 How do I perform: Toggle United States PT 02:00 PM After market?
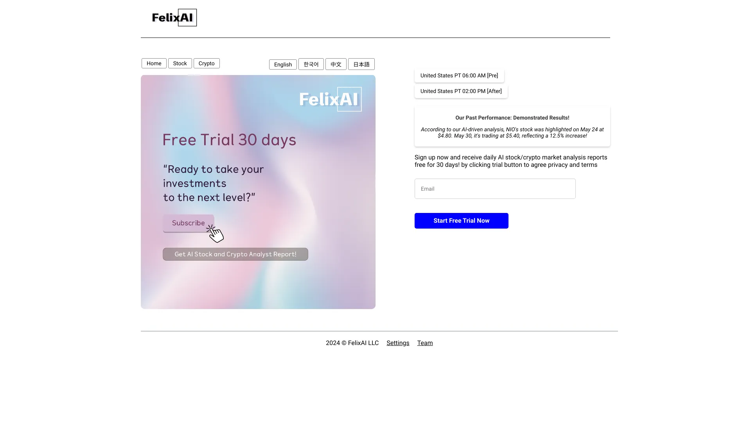pyautogui.click(x=461, y=91)
